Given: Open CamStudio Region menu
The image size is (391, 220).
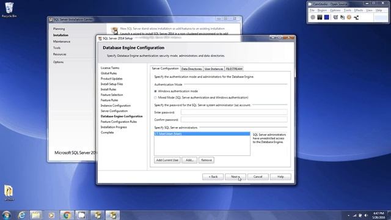Looking at the screenshot, I should pyautogui.click(x=322, y=10).
